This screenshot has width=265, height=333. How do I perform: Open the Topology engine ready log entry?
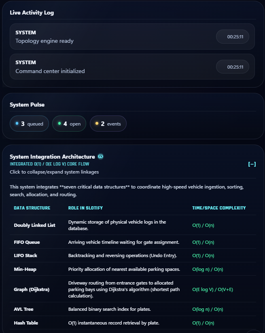(x=132, y=36)
